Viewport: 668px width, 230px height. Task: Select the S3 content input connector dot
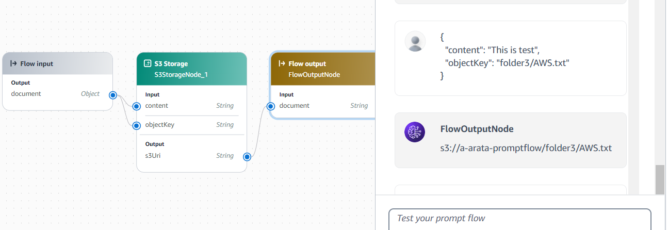coord(136,106)
